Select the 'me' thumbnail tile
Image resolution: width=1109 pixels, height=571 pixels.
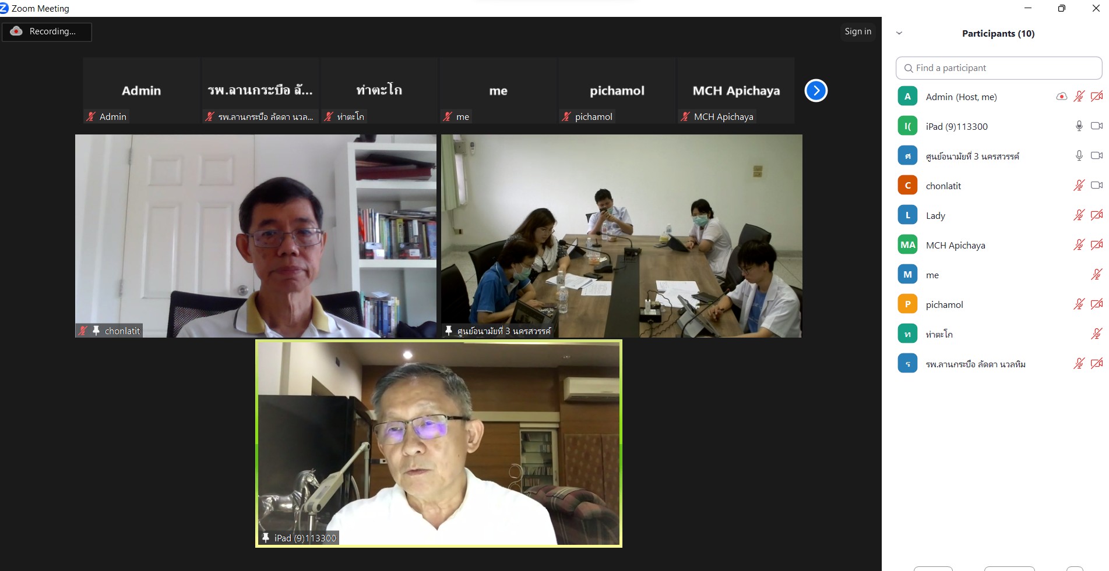pos(498,90)
